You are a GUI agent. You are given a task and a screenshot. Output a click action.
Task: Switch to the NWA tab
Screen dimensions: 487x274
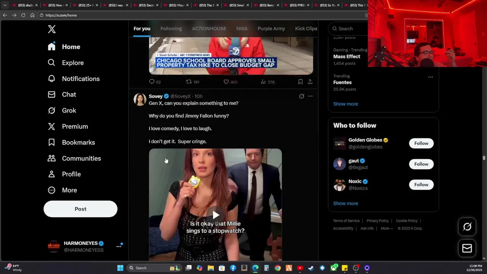(x=242, y=29)
